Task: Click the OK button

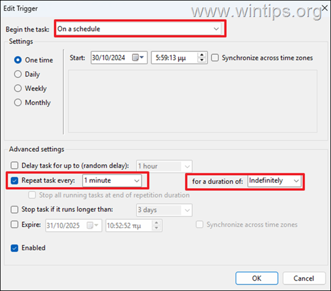Action: pyautogui.click(x=257, y=279)
